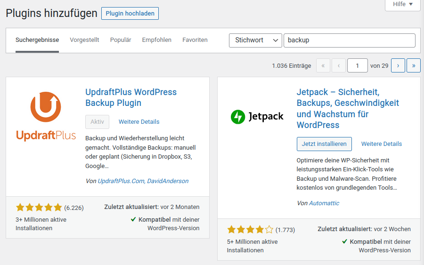Open Weitere Details for UpdraftPlus
This screenshot has height=265, width=424.
click(139, 122)
